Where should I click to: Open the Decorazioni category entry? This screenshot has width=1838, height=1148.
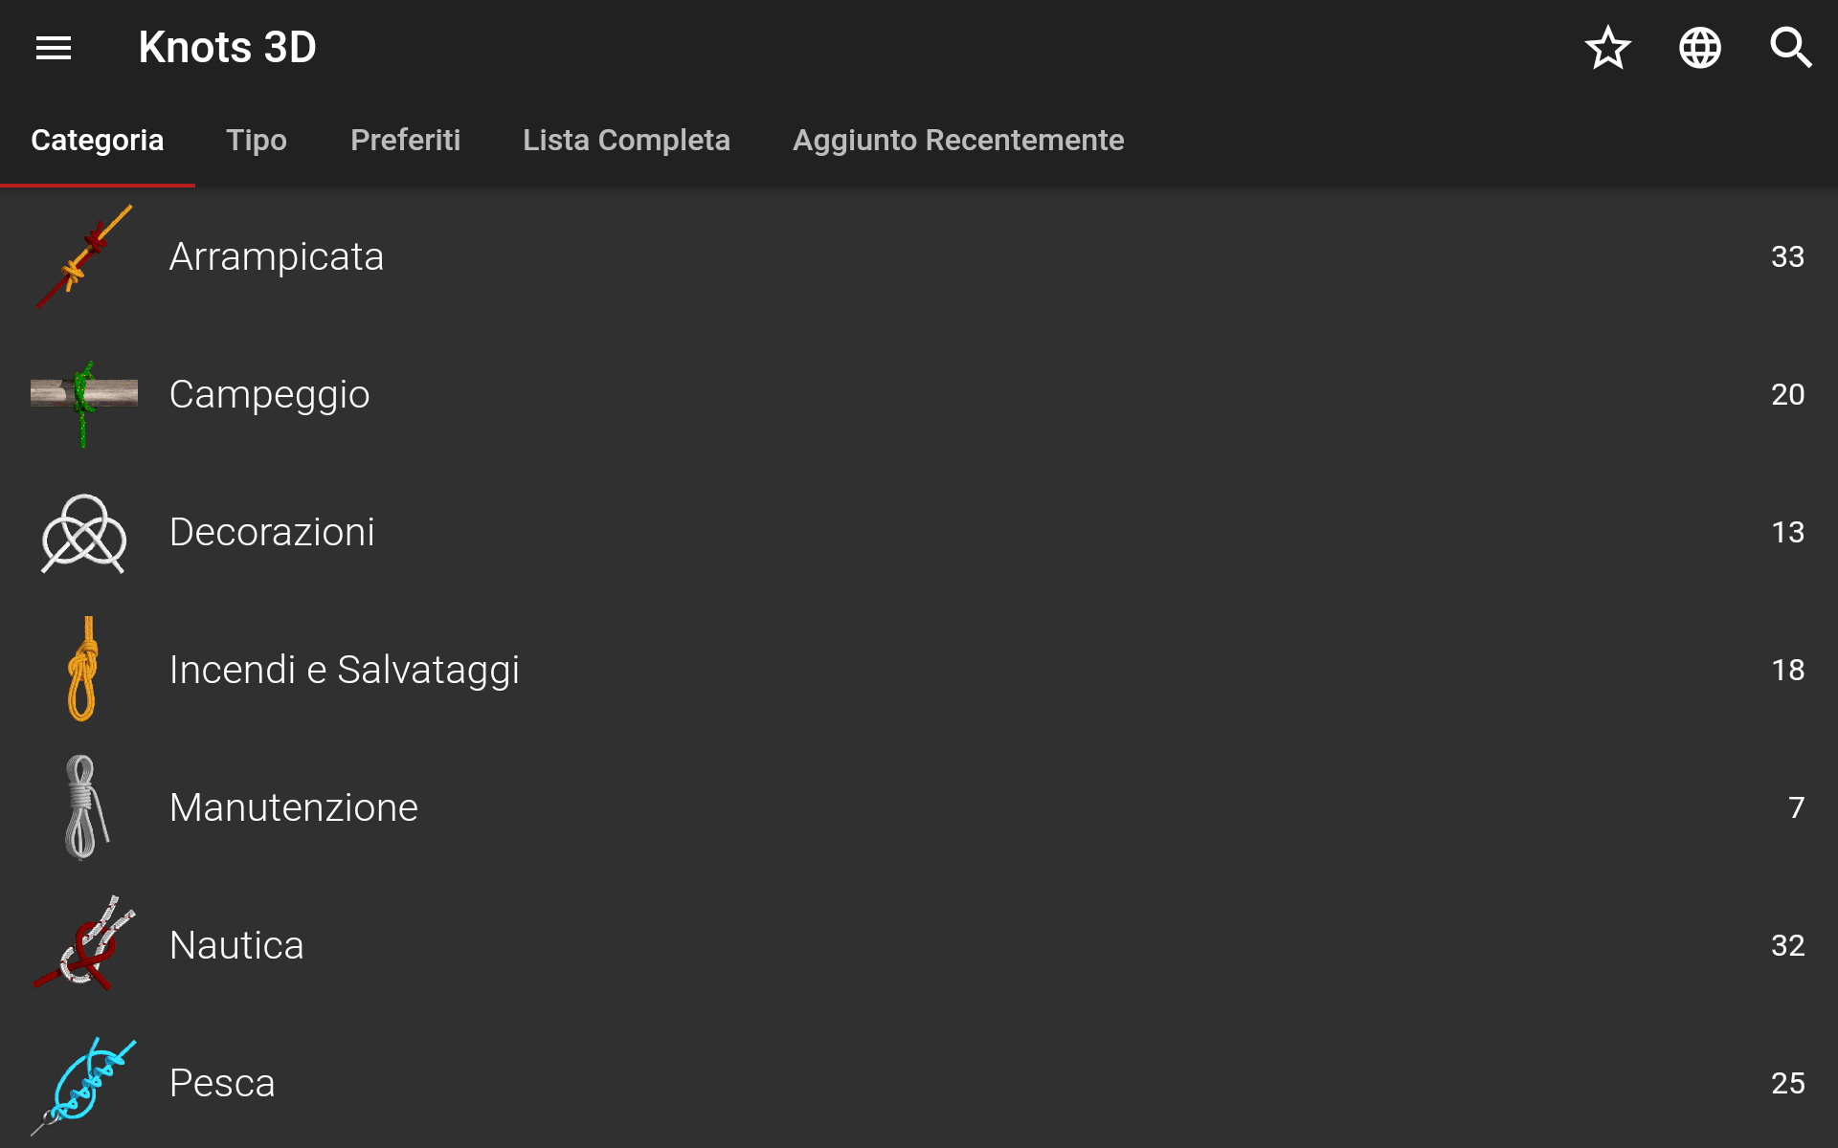point(919,532)
